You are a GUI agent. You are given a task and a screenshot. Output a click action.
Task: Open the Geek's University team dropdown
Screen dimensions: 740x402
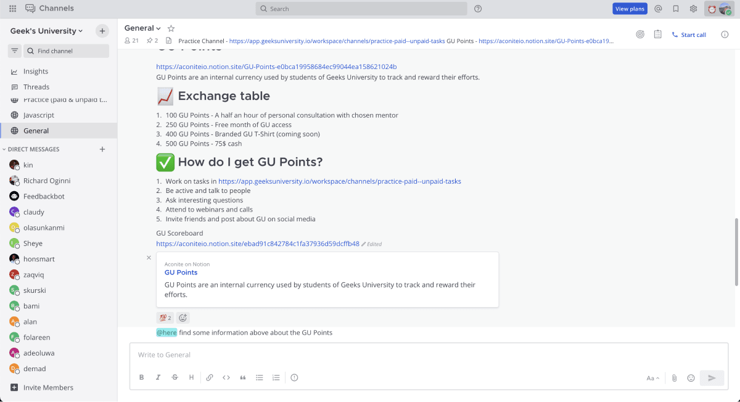click(47, 31)
